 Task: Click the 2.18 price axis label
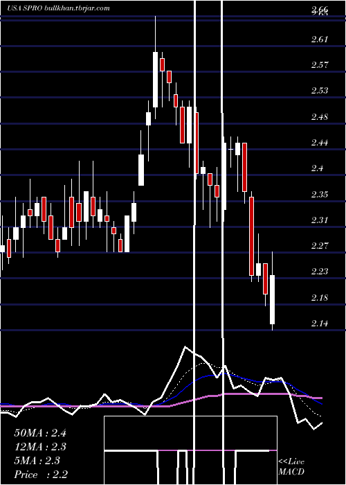[x=320, y=298]
